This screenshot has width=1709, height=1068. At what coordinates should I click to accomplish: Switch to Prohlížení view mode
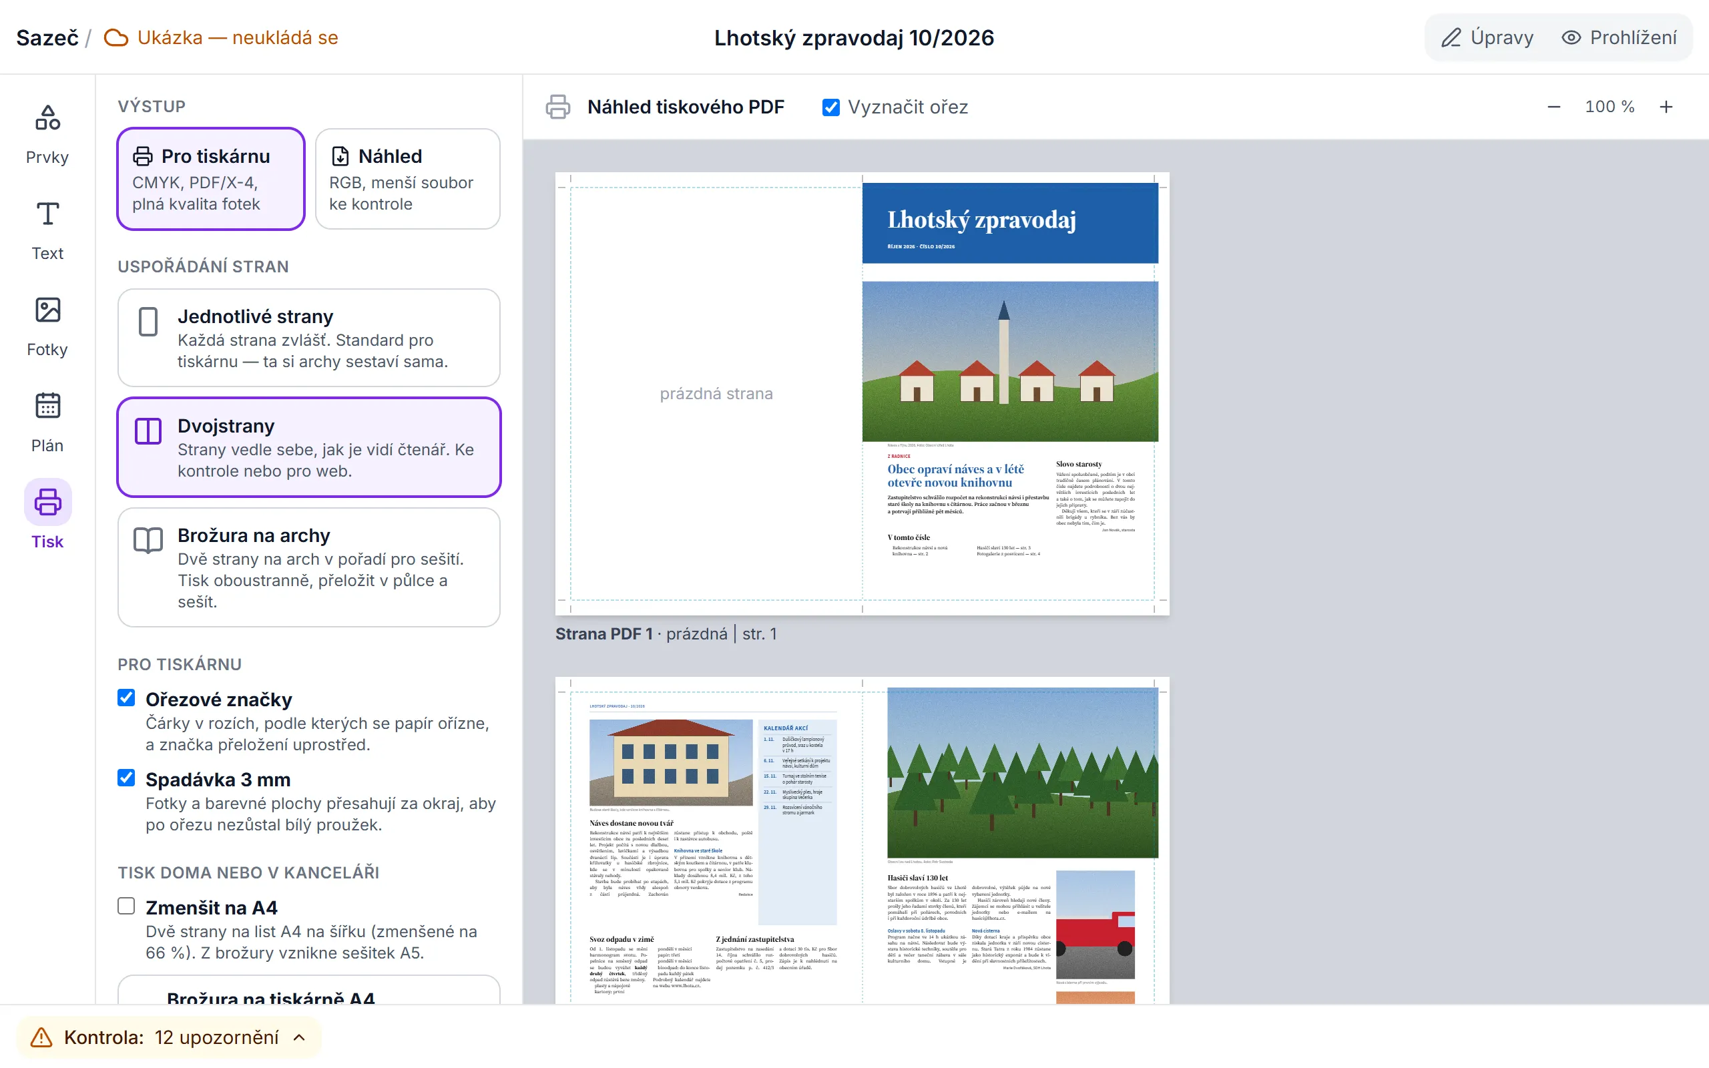point(1619,37)
